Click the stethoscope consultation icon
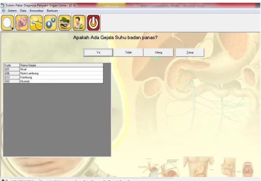This screenshot has height=181, width=261. (36, 23)
